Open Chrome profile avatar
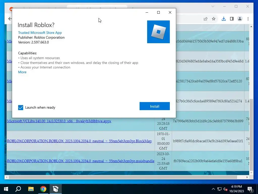The image size is (258, 194). (x=240, y=19)
